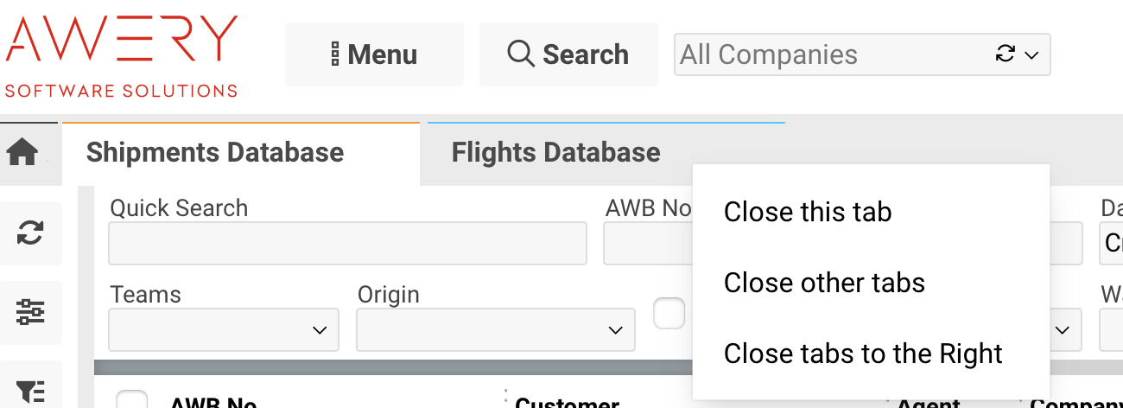
Task: Click the refresh icon in the left sidebar
Action: tap(30, 233)
